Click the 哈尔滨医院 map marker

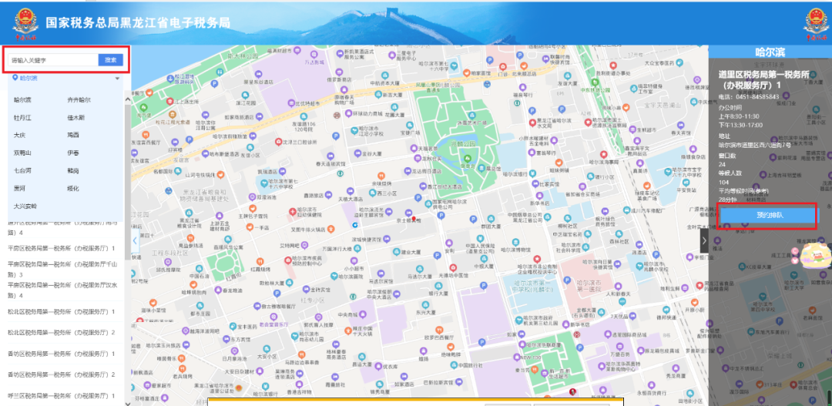334,276
